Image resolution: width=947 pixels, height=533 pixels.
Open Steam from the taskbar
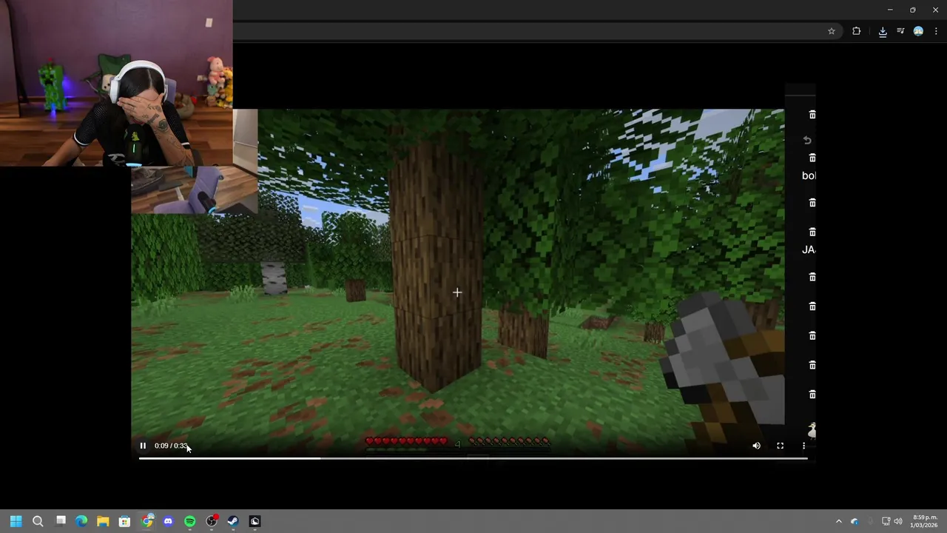coord(232,521)
